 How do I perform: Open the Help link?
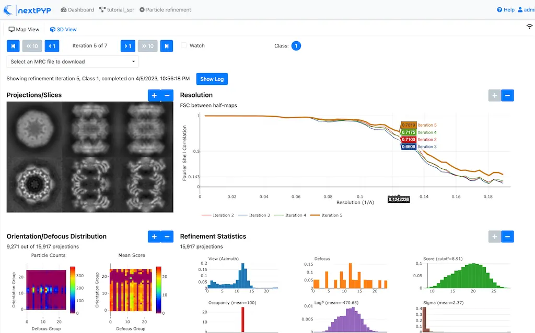505,10
